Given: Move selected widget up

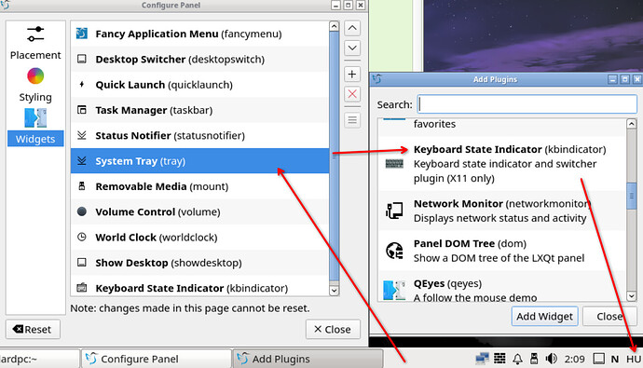Looking at the screenshot, I should click(x=352, y=28).
